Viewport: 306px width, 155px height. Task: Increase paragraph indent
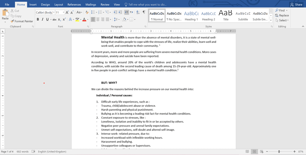tap(120, 12)
